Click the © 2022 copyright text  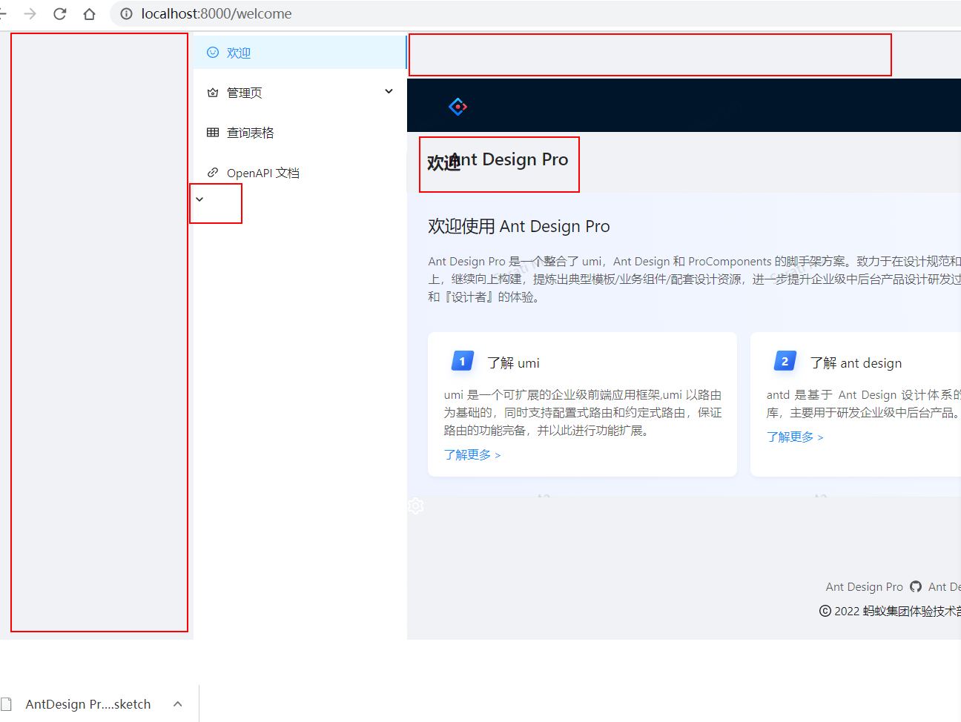[890, 611]
